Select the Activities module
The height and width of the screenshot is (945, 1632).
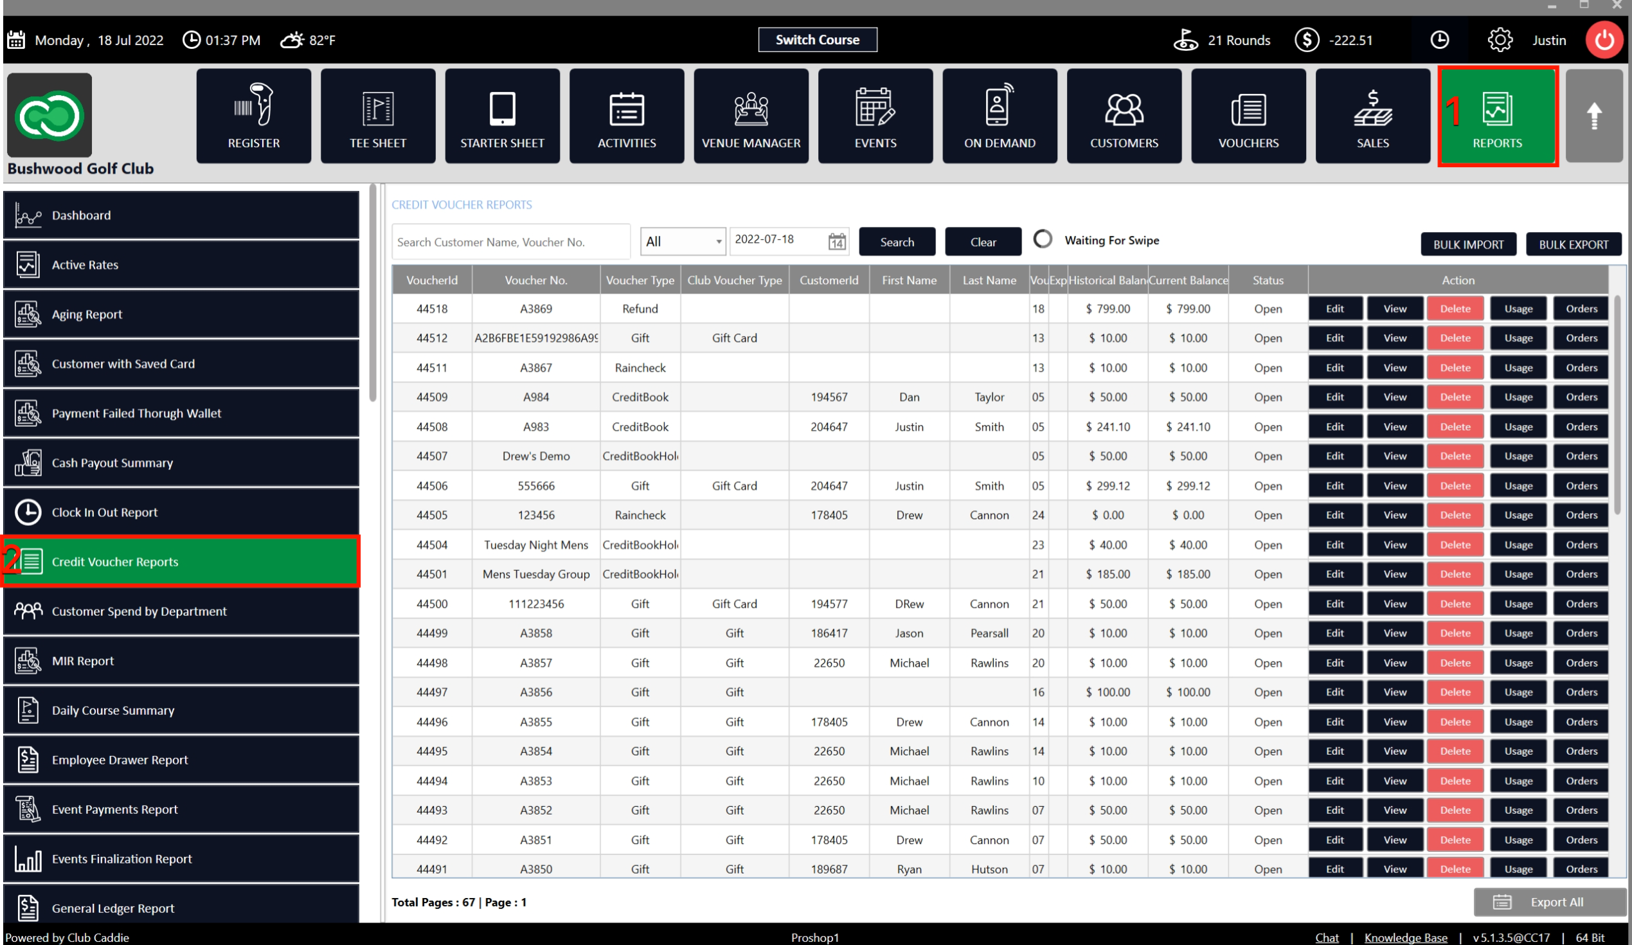coord(627,117)
